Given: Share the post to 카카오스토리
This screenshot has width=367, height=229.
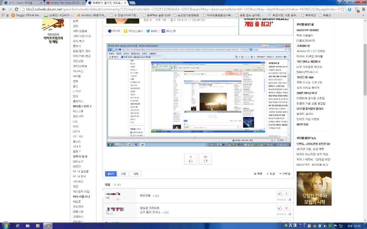Looking at the screenshot, I should [x=133, y=31].
